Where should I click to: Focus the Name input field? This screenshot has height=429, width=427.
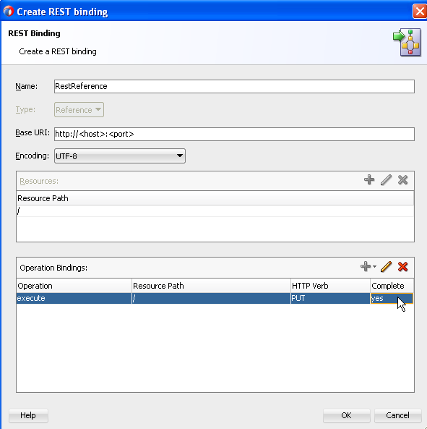(x=234, y=87)
